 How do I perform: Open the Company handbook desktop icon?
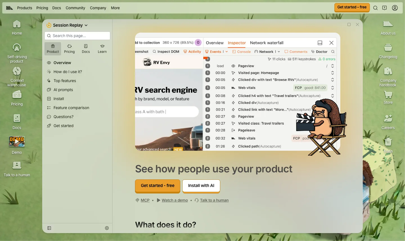click(388, 77)
